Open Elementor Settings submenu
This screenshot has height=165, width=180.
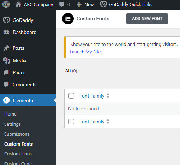click(12, 124)
